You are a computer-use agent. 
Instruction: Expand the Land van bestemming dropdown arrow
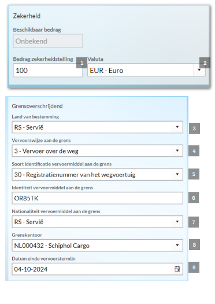point(177,127)
